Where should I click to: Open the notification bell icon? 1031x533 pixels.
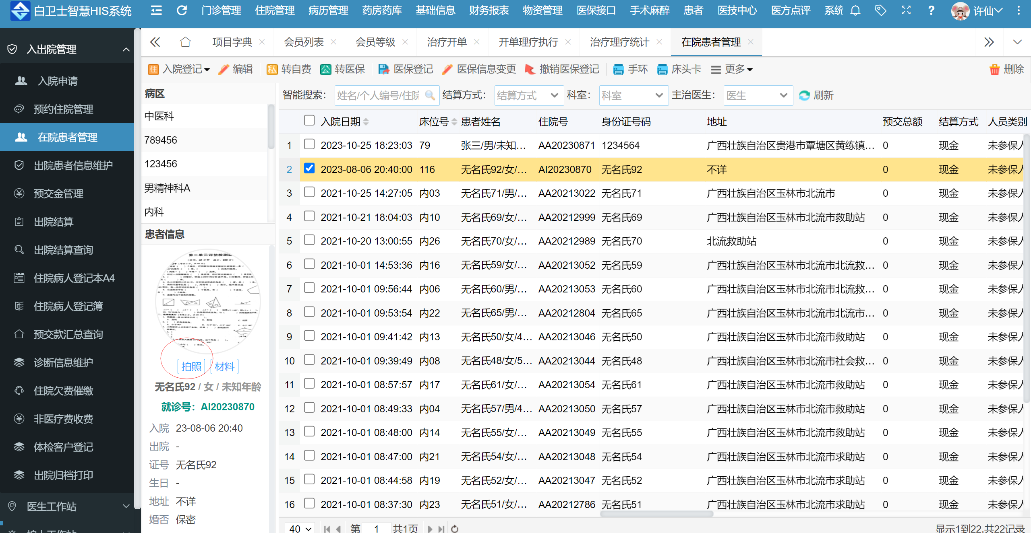tap(855, 10)
